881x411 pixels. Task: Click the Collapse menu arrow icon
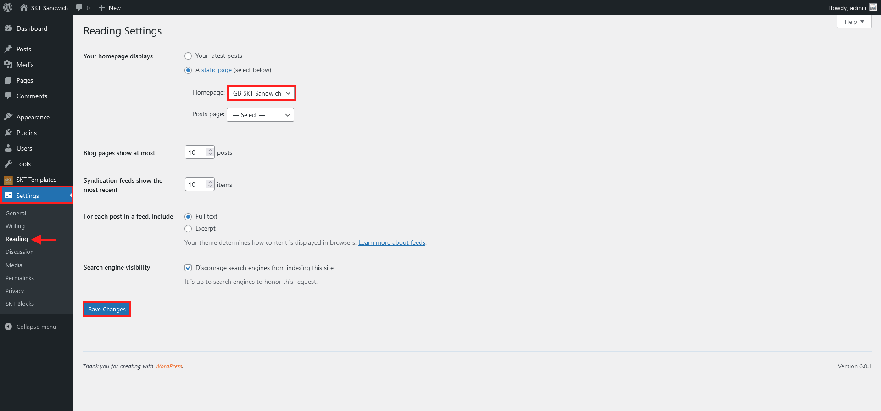click(8, 327)
